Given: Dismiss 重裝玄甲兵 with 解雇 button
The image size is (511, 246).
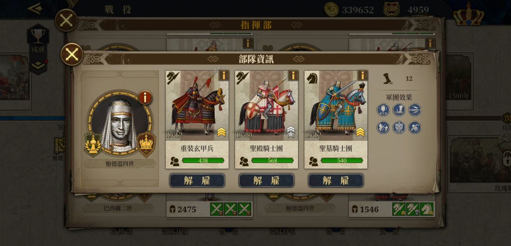Looking at the screenshot, I should [197, 181].
